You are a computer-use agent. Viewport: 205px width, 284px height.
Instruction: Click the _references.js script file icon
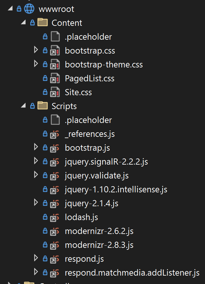(55, 134)
